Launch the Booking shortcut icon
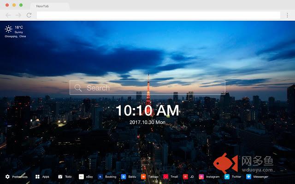Screen dimensions: 295x184 click(100, 177)
